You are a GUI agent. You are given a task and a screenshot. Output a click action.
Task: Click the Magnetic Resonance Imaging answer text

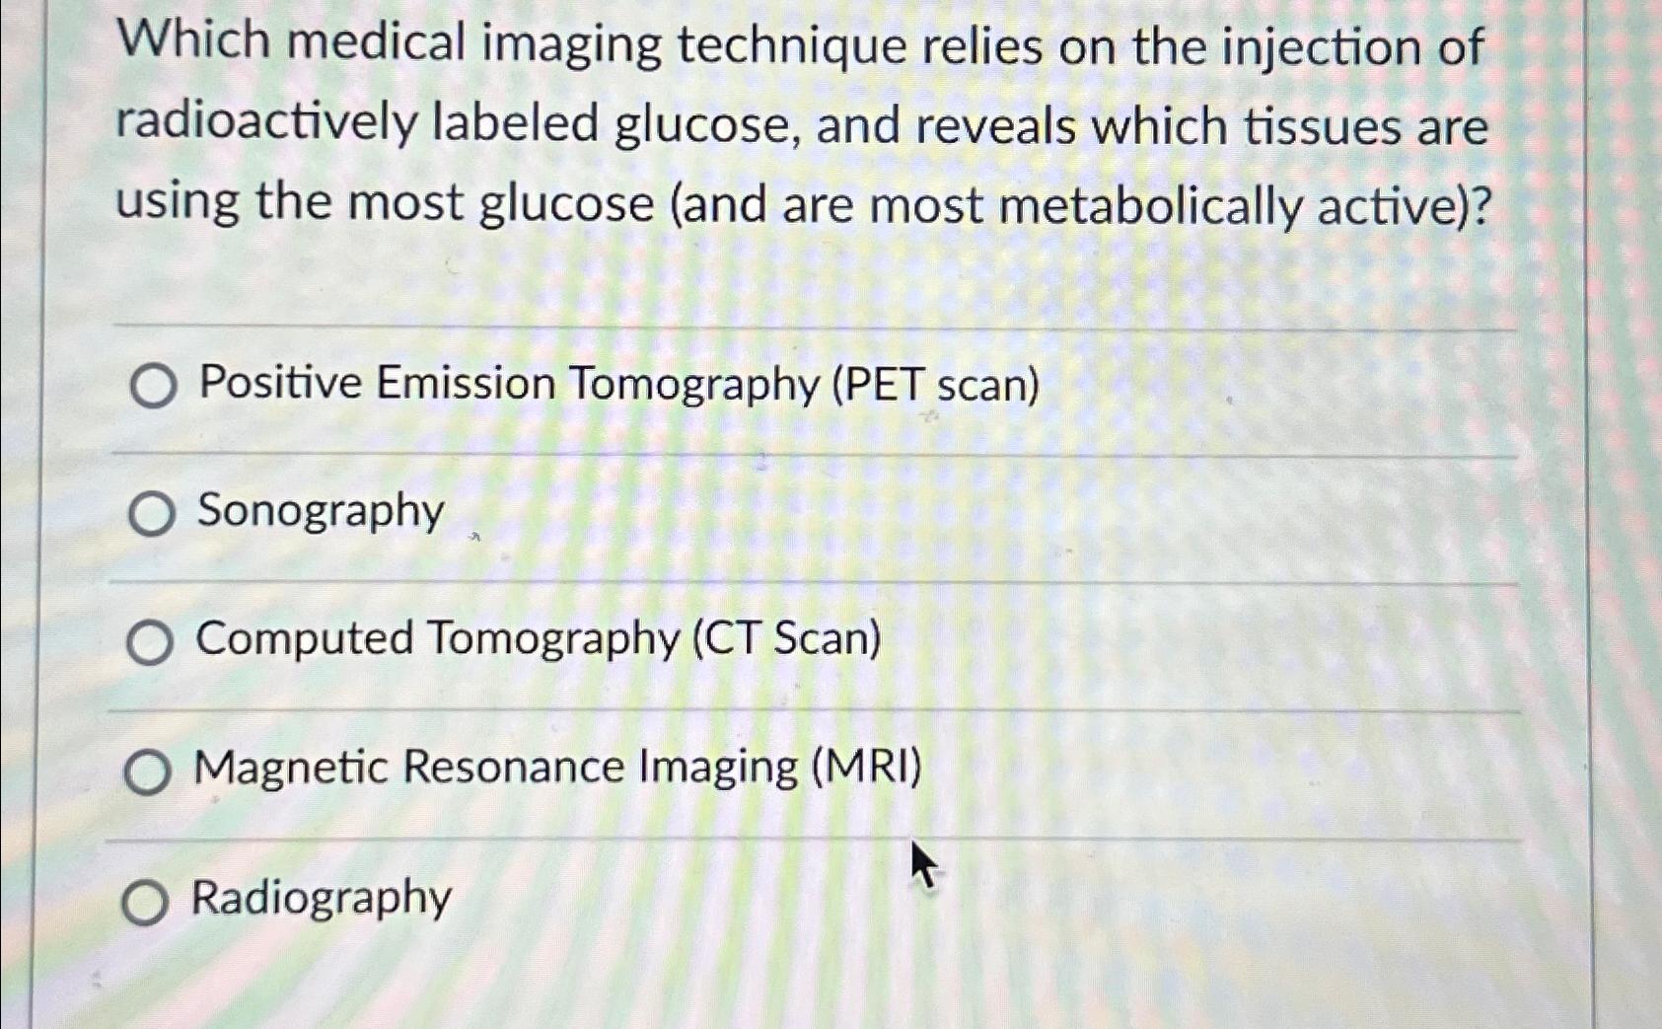click(x=558, y=769)
